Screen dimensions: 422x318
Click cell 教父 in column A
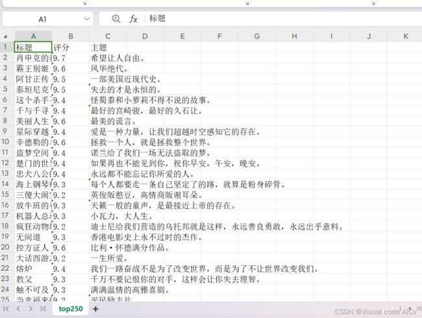click(33, 279)
